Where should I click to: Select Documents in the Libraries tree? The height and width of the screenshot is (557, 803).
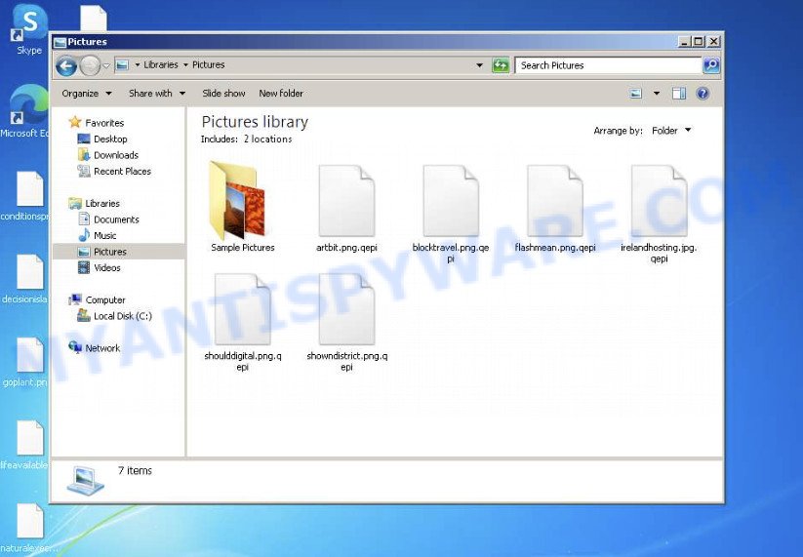tap(116, 219)
